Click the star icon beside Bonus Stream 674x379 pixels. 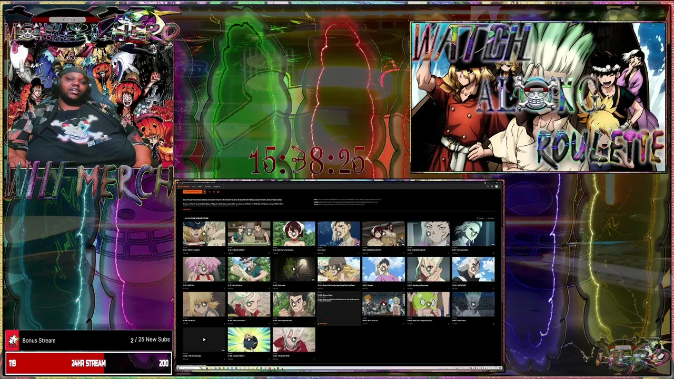tap(12, 340)
